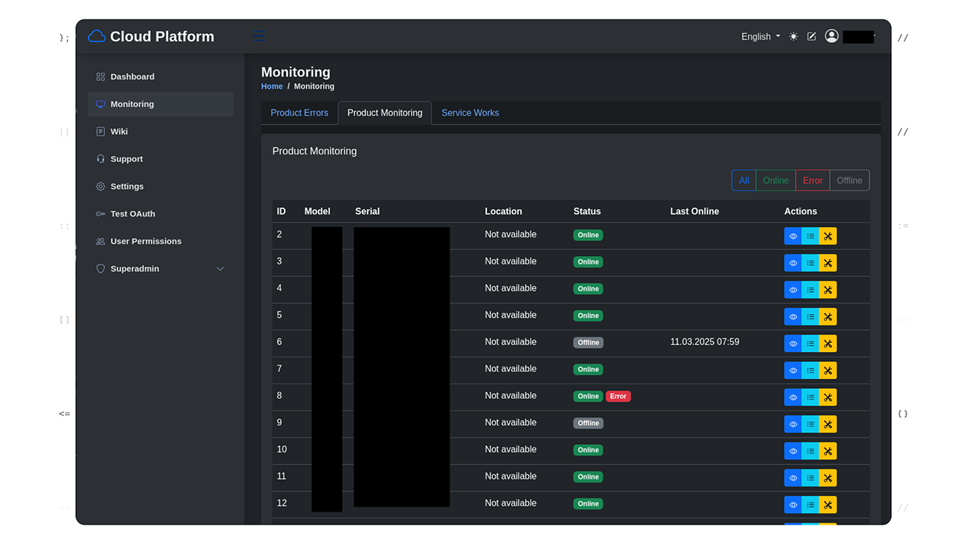This screenshot has width=967, height=544.
Task: Click tools icon of product ID 6
Action: pyautogui.click(x=827, y=344)
